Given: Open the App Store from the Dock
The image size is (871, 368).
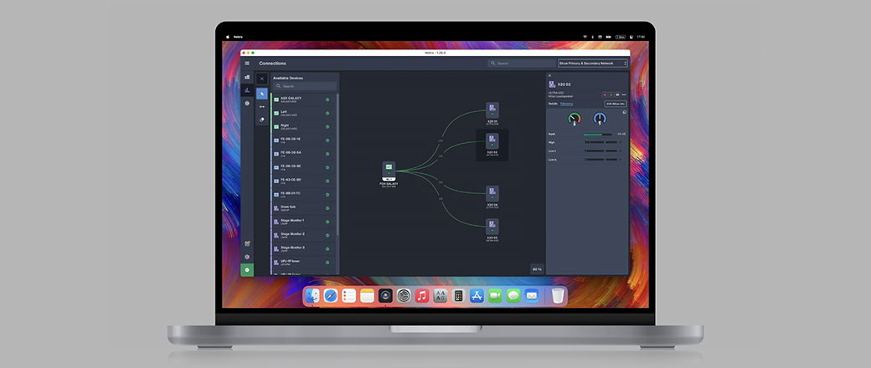Looking at the screenshot, I should (477, 296).
